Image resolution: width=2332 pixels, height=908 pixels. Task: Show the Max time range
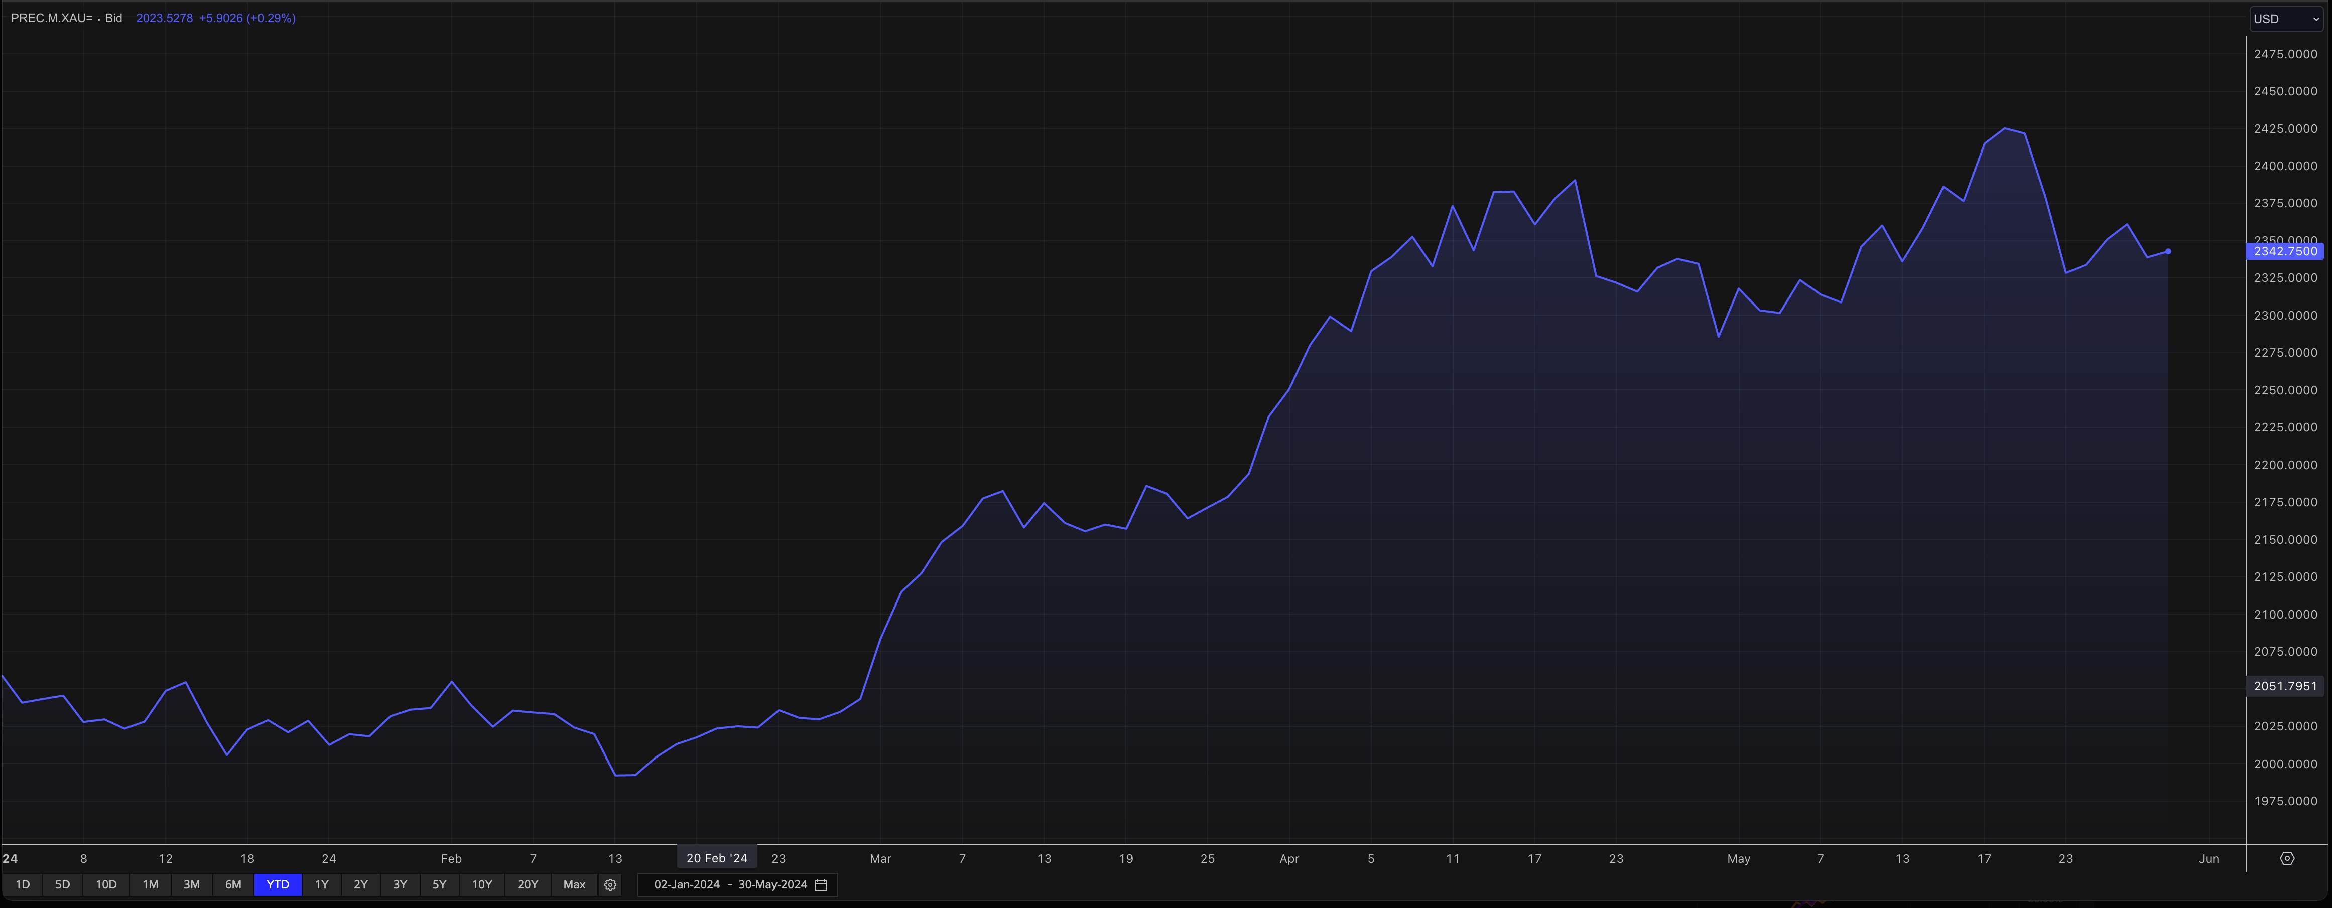[574, 884]
